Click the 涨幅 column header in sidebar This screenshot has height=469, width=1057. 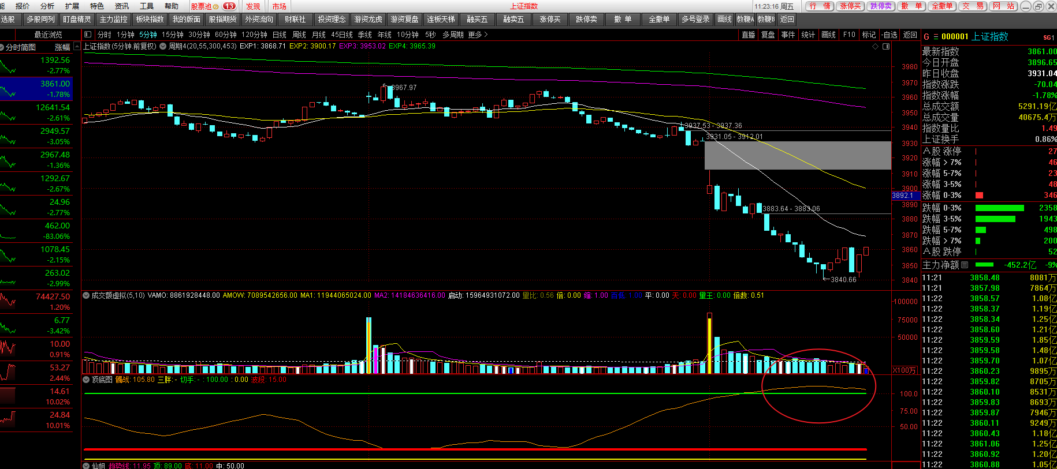pos(62,47)
